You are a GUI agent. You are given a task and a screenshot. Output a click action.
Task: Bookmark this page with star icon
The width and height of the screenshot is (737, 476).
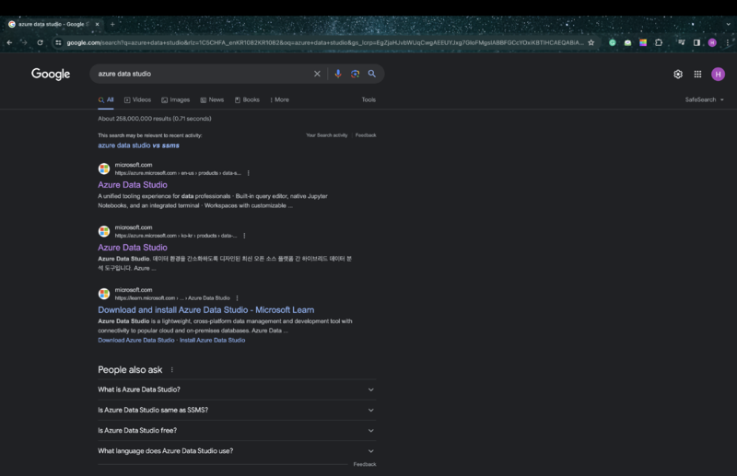[591, 42]
